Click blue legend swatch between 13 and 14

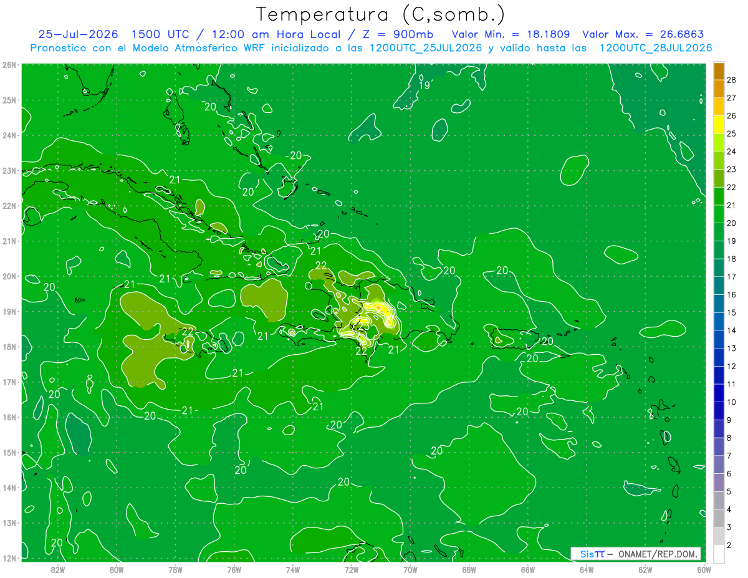point(719,339)
